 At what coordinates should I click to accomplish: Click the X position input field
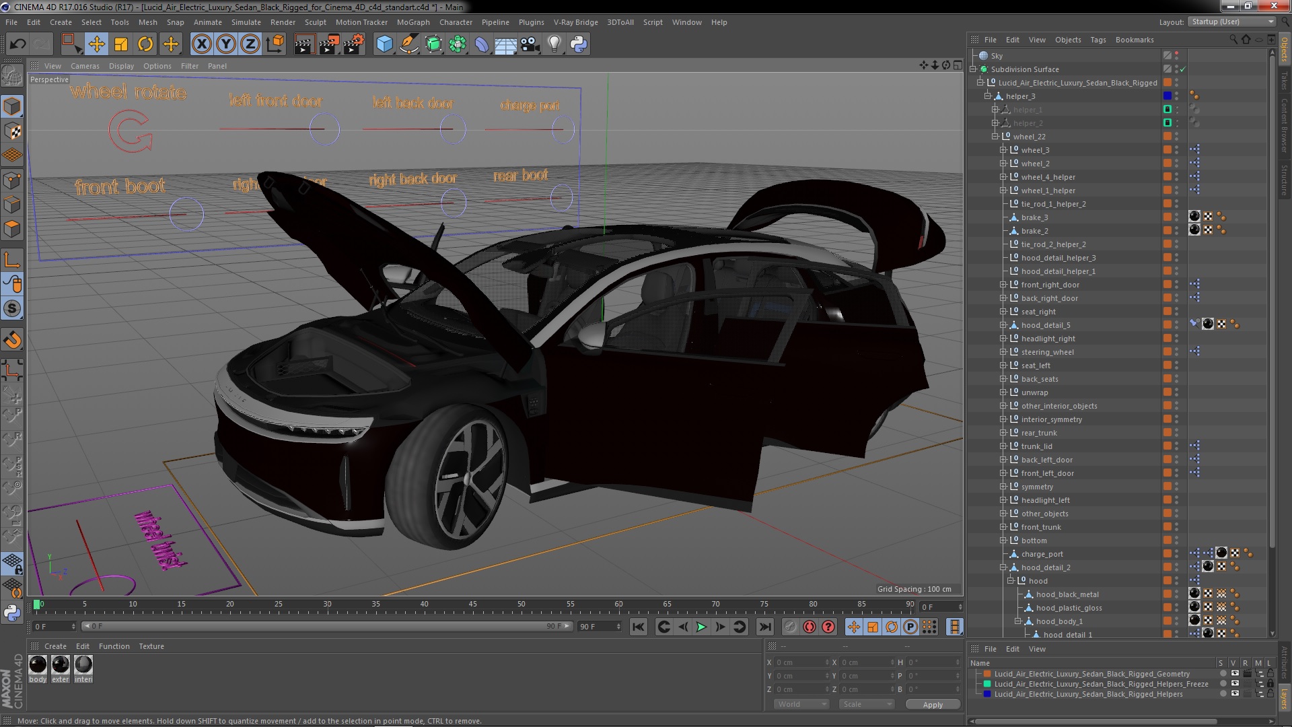point(801,662)
